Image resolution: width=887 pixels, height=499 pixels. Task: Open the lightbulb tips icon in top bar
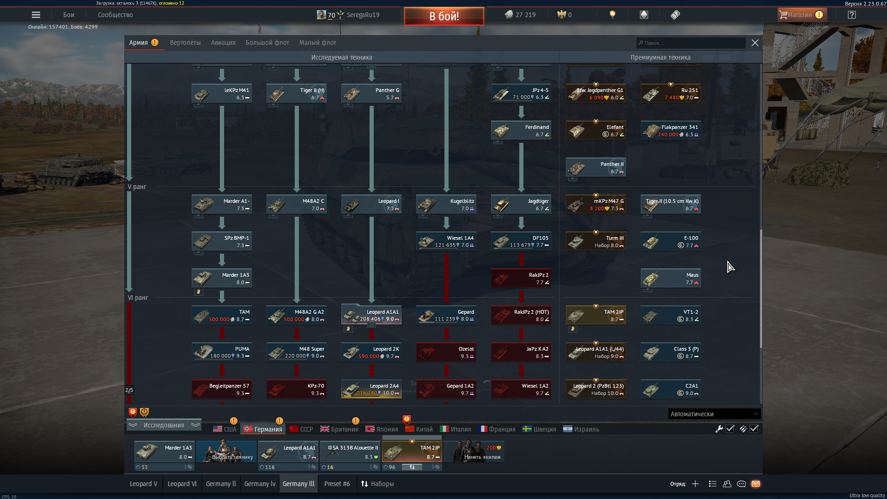[x=613, y=15]
